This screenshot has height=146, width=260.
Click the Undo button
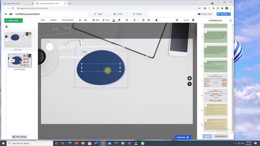click(x=43, y=20)
